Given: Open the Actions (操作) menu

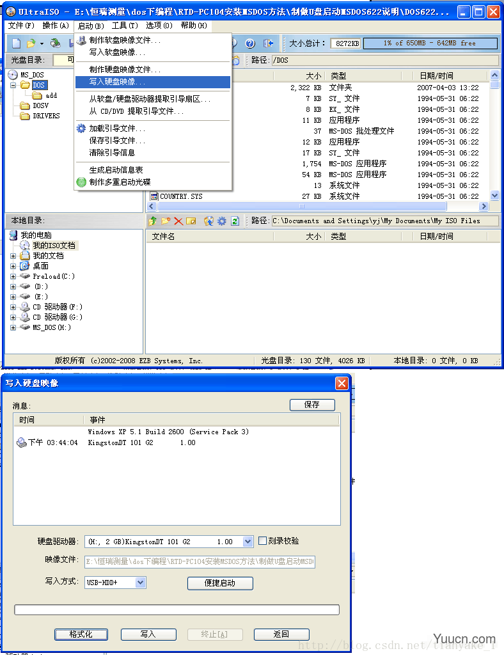Looking at the screenshot, I should [x=56, y=26].
